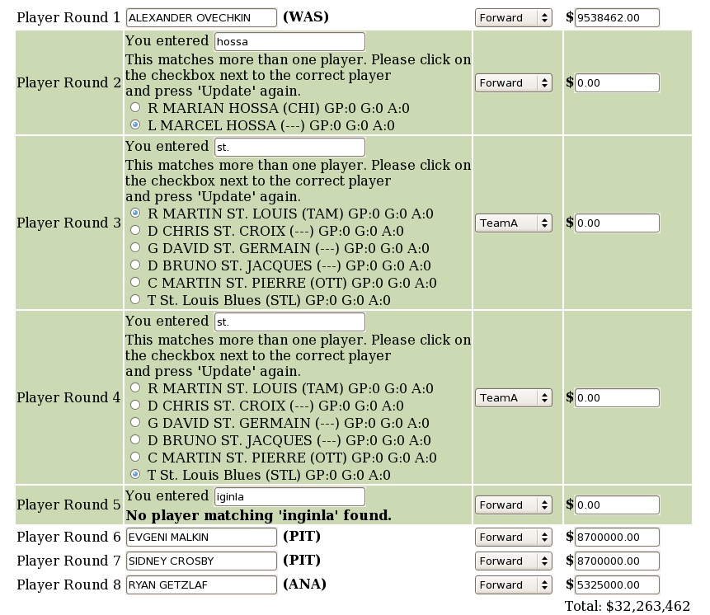The height and width of the screenshot is (615, 710).
Task: Click the Alexander Ovechkin name field
Action: [201, 17]
